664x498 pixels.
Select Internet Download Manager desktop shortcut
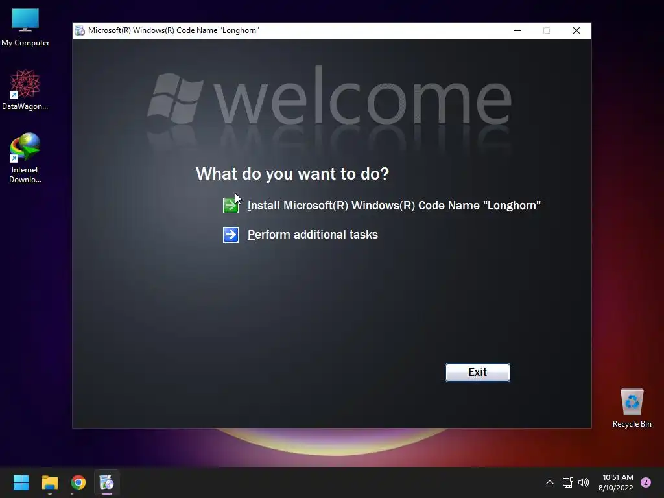(x=25, y=158)
